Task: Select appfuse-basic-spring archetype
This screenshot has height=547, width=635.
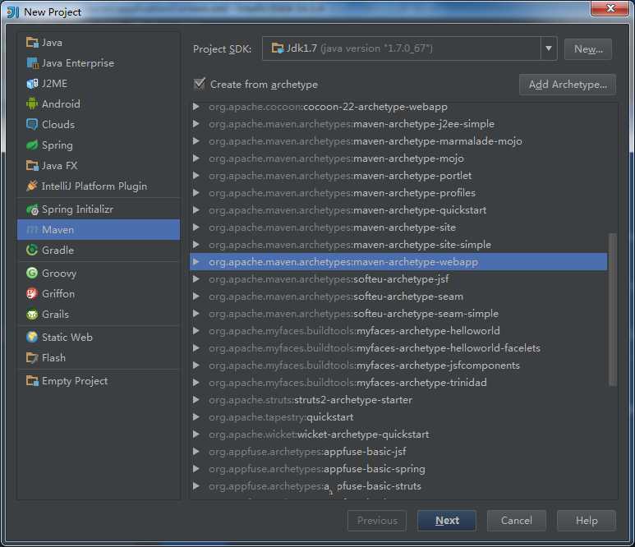Action: (x=398, y=469)
